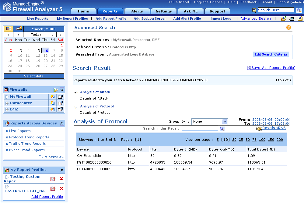304x203 pixels.
Task: Expand the Analysis of Attack section
Action: pos(75,92)
